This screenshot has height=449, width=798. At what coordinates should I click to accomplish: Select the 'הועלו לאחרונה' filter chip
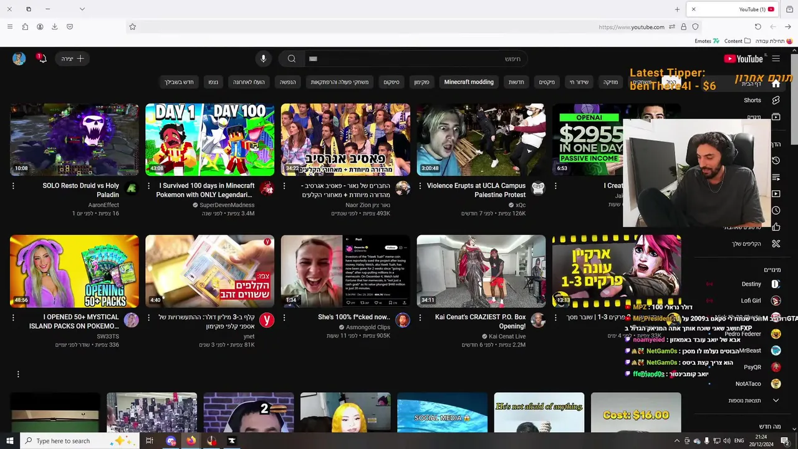pos(249,82)
